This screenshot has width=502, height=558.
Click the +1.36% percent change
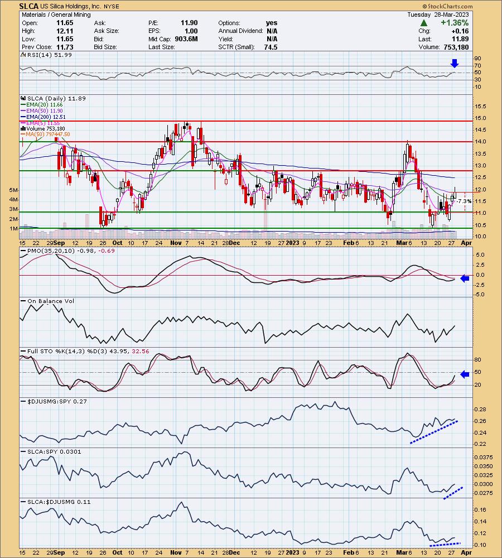pos(455,23)
